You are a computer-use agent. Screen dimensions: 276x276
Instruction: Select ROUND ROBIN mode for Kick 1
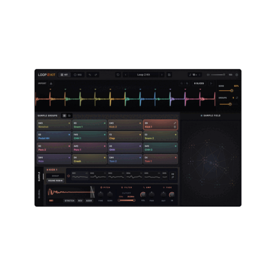point(55,181)
